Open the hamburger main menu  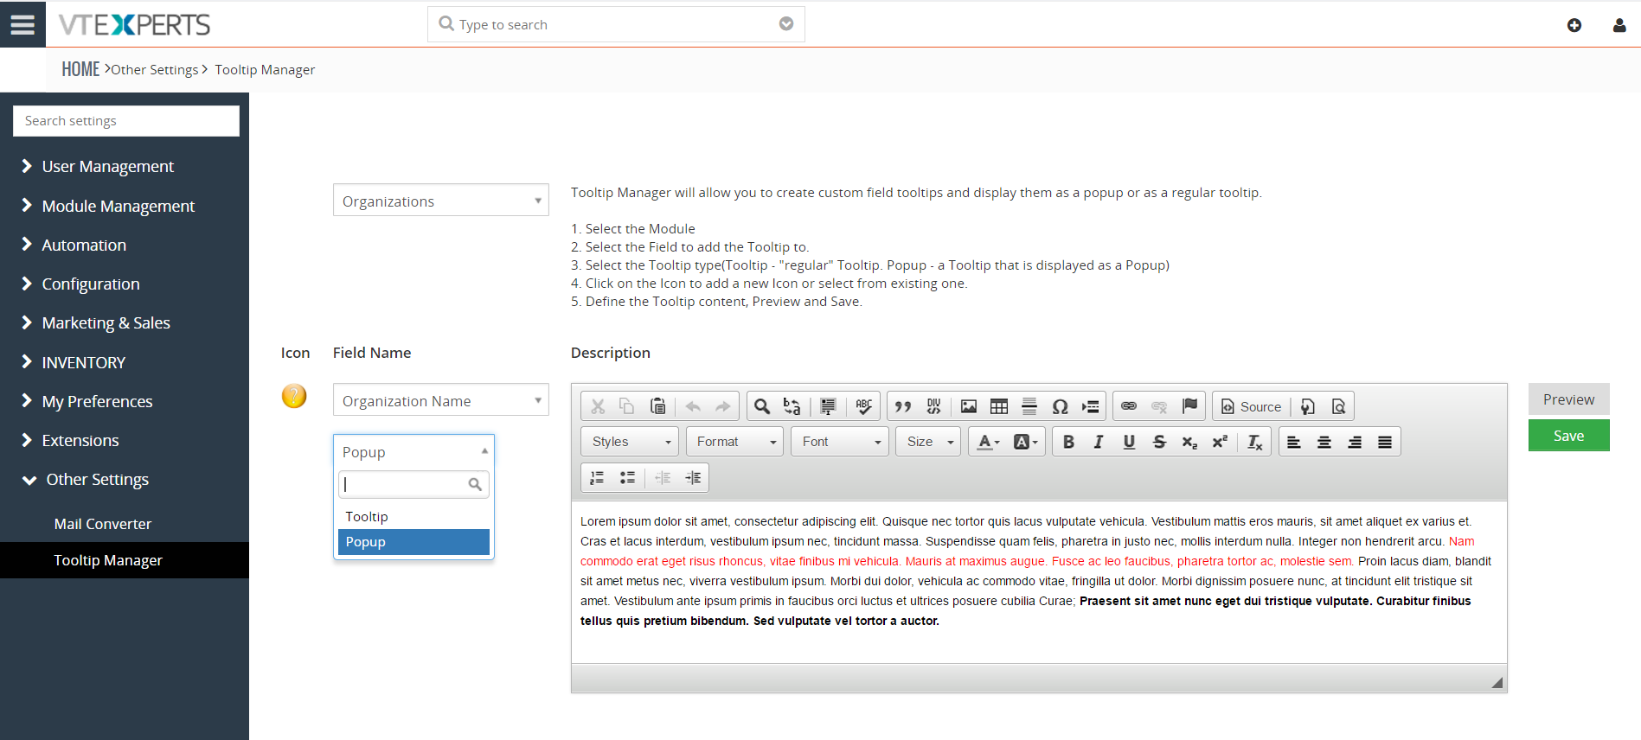click(x=22, y=24)
